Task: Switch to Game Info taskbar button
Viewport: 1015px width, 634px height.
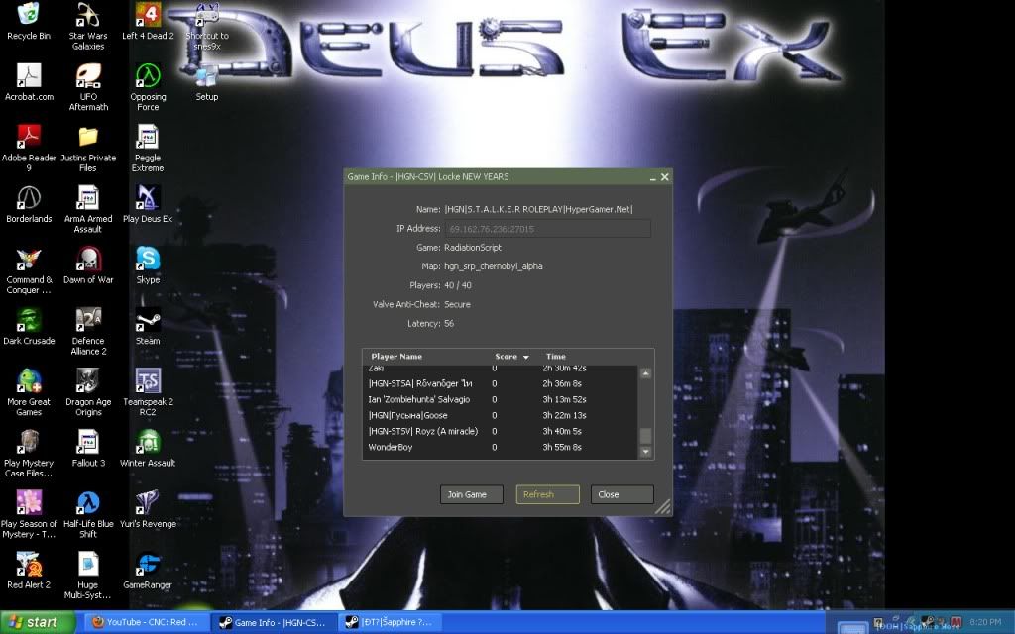Action: [x=275, y=622]
